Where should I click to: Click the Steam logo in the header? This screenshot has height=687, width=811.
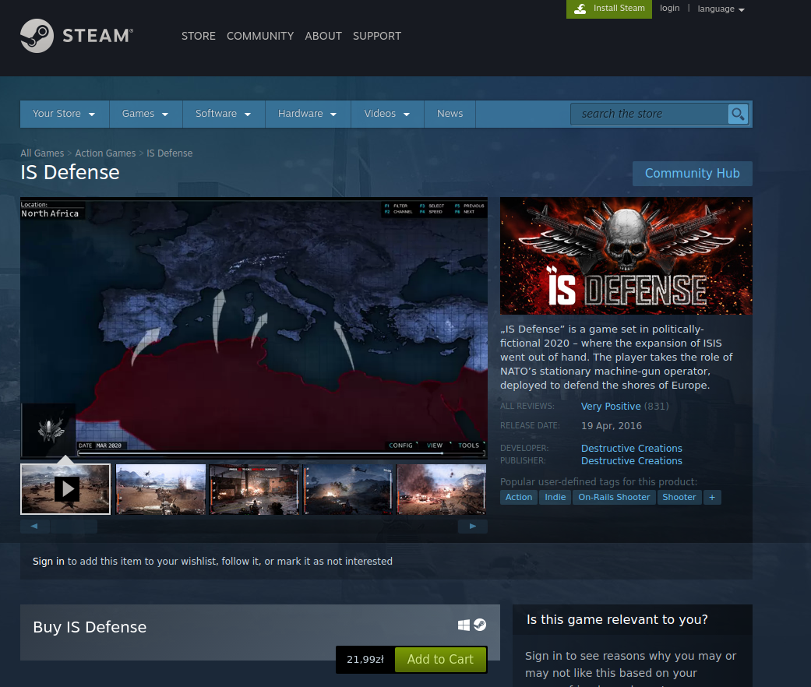[x=76, y=36]
